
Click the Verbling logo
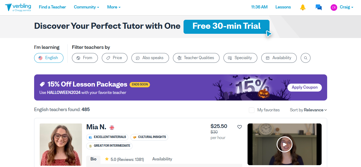[18, 7]
